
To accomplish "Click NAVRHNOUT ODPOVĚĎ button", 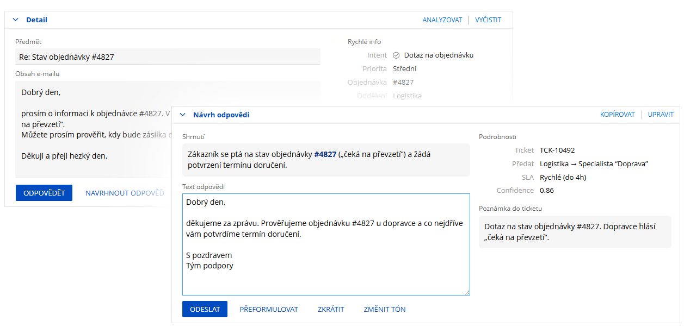I will 125,193.
